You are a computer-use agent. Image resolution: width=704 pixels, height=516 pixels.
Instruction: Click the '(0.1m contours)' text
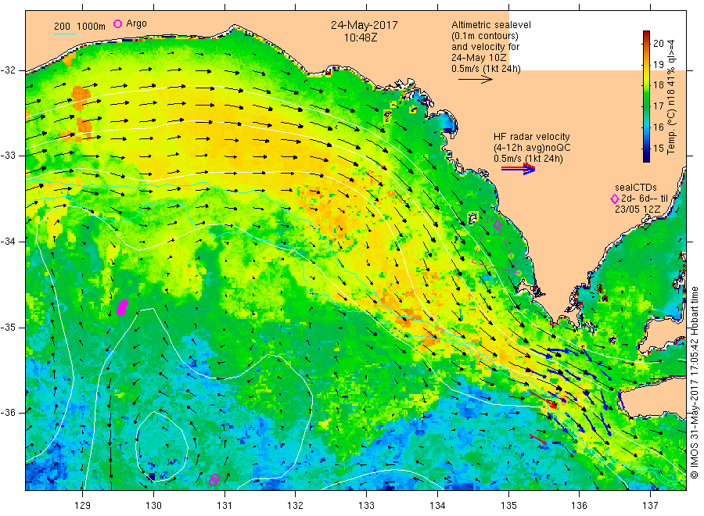click(x=484, y=36)
